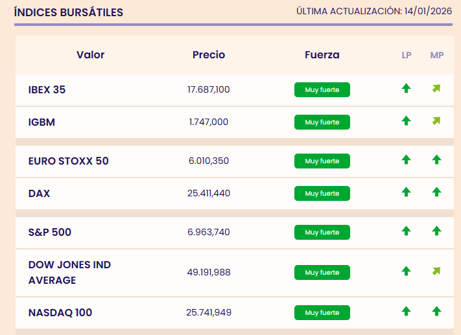Viewport: 461px width, 335px height.
Task: Click the LP column header
Action: tap(407, 55)
